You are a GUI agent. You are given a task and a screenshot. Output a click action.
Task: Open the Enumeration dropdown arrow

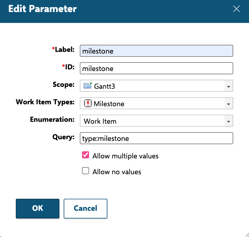229,121
